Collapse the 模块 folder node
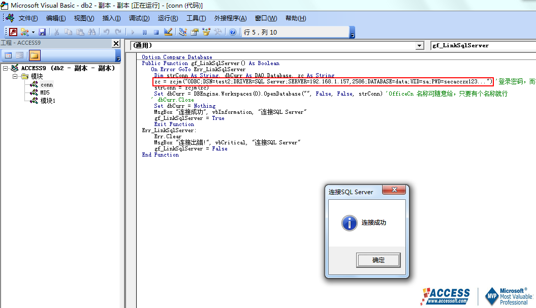 (x=15, y=76)
